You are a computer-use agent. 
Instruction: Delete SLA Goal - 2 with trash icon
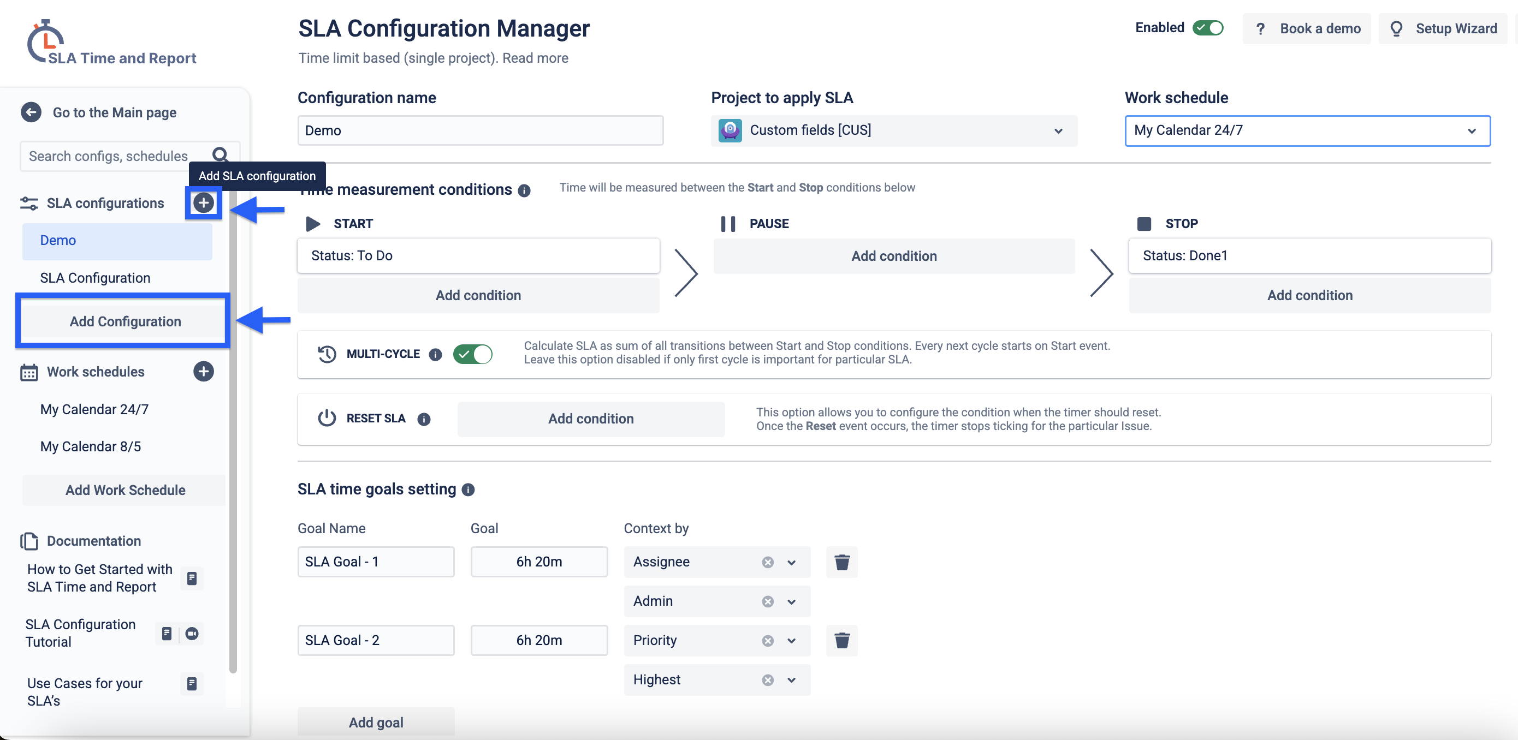point(841,640)
